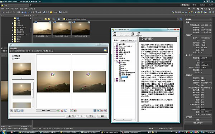The height and width of the screenshot is (134, 215).
Task: Click the blue refresh arrows icon in HDR dialog
Action: click(66, 110)
